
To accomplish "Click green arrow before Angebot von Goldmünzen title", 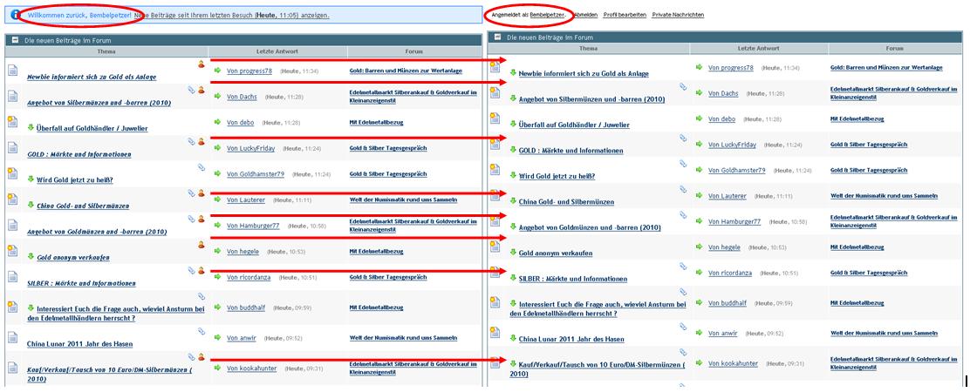I will point(513,226).
